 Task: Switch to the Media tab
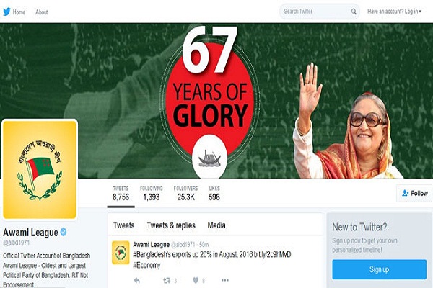coord(216,225)
